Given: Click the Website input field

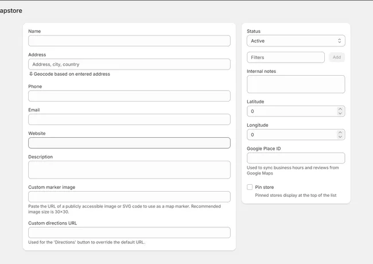Looking at the screenshot, I should coord(129,143).
